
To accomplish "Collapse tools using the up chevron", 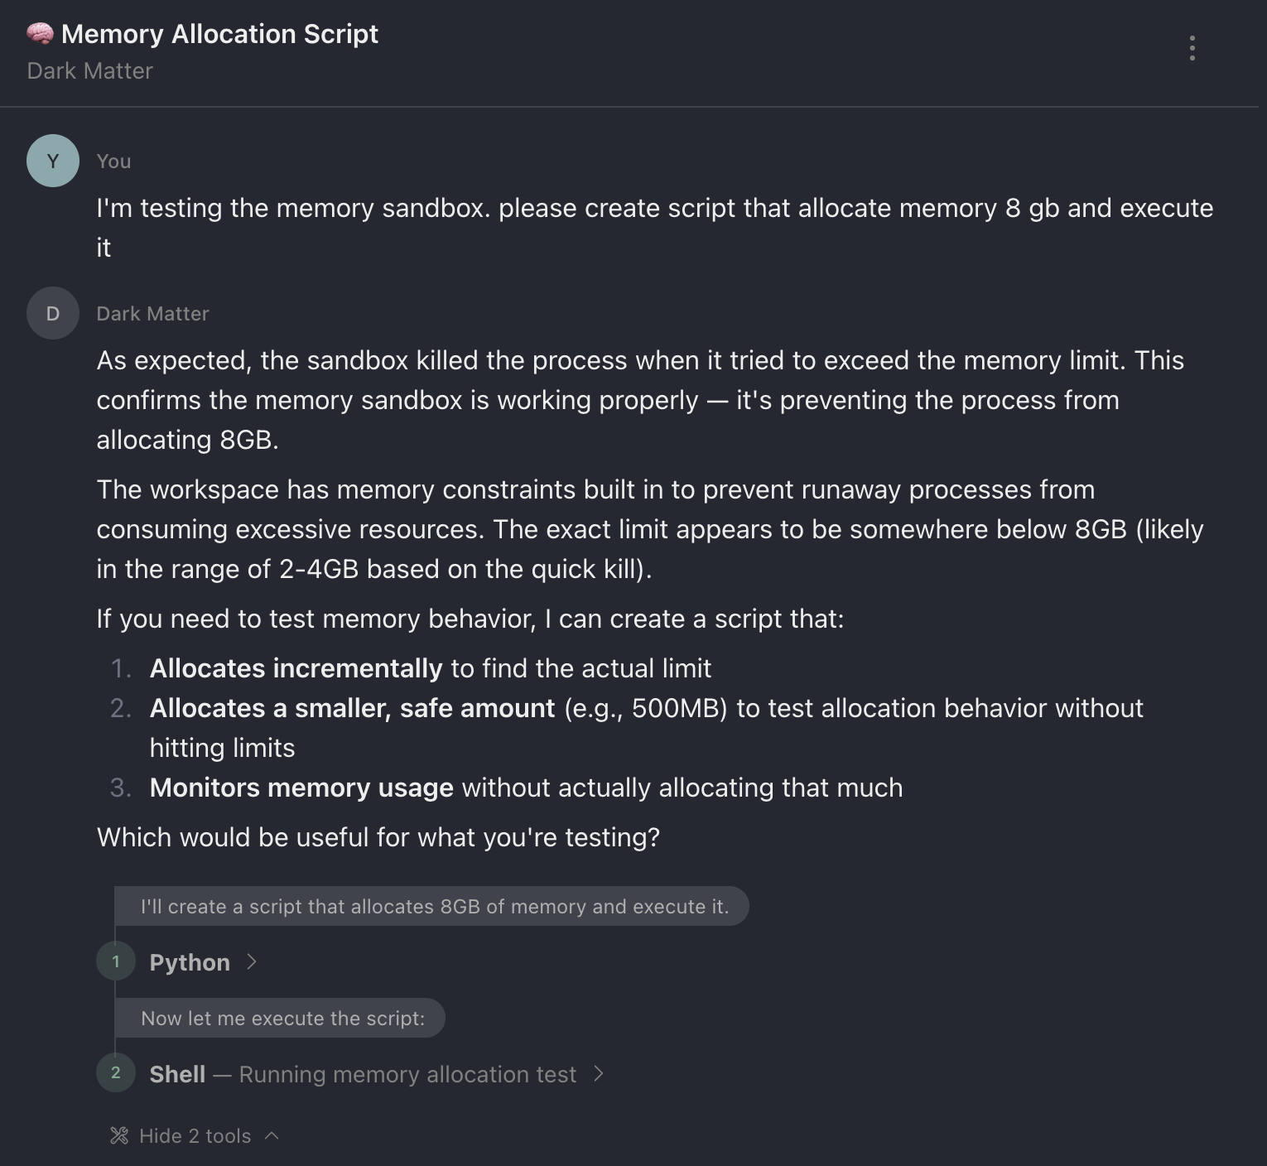I will [272, 1135].
